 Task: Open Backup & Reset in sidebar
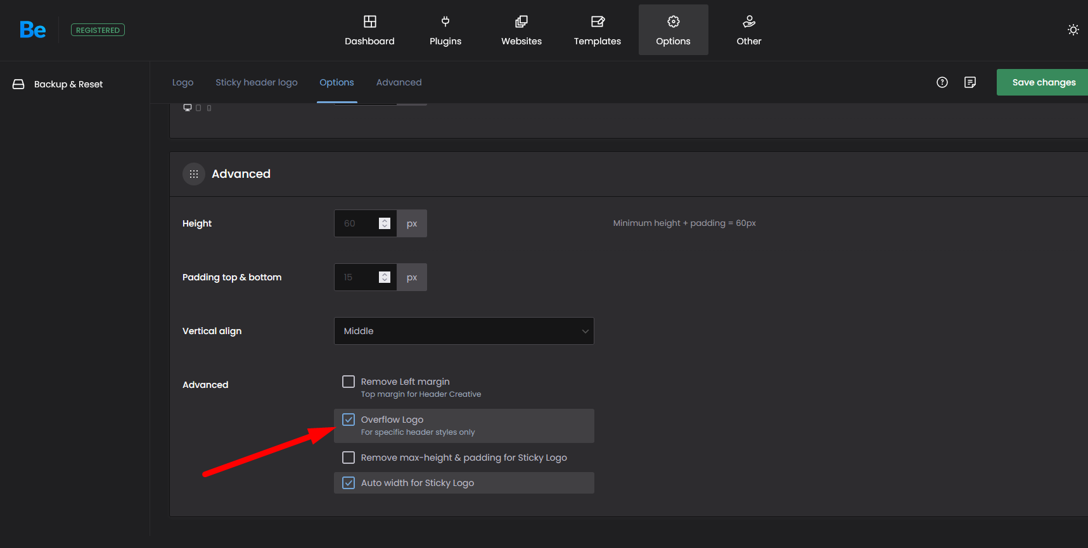click(x=68, y=84)
